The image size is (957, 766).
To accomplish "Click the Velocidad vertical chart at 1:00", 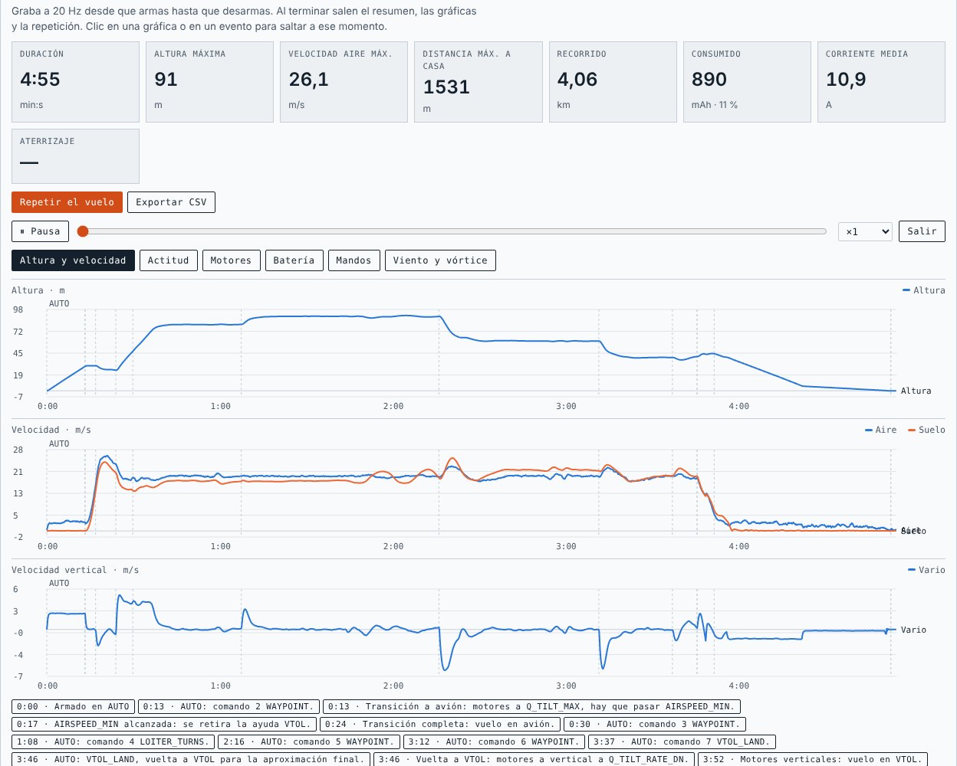I will (x=221, y=632).
